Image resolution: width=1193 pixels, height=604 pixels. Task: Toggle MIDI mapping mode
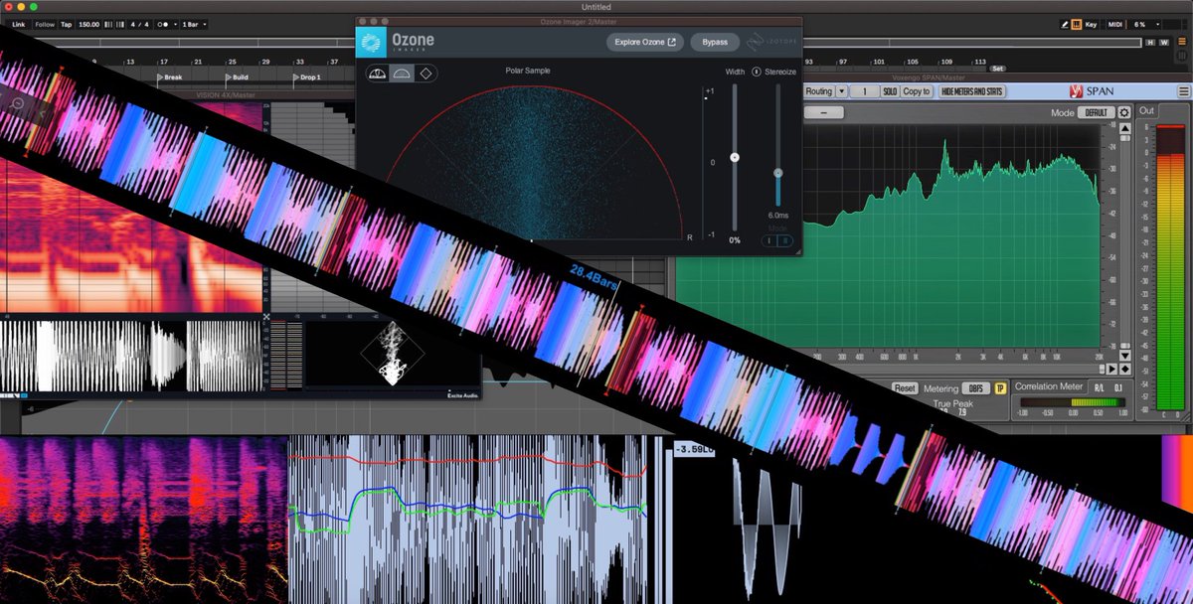pos(1113,23)
